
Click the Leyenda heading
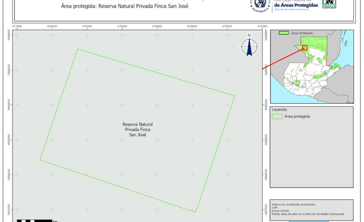click(279, 109)
